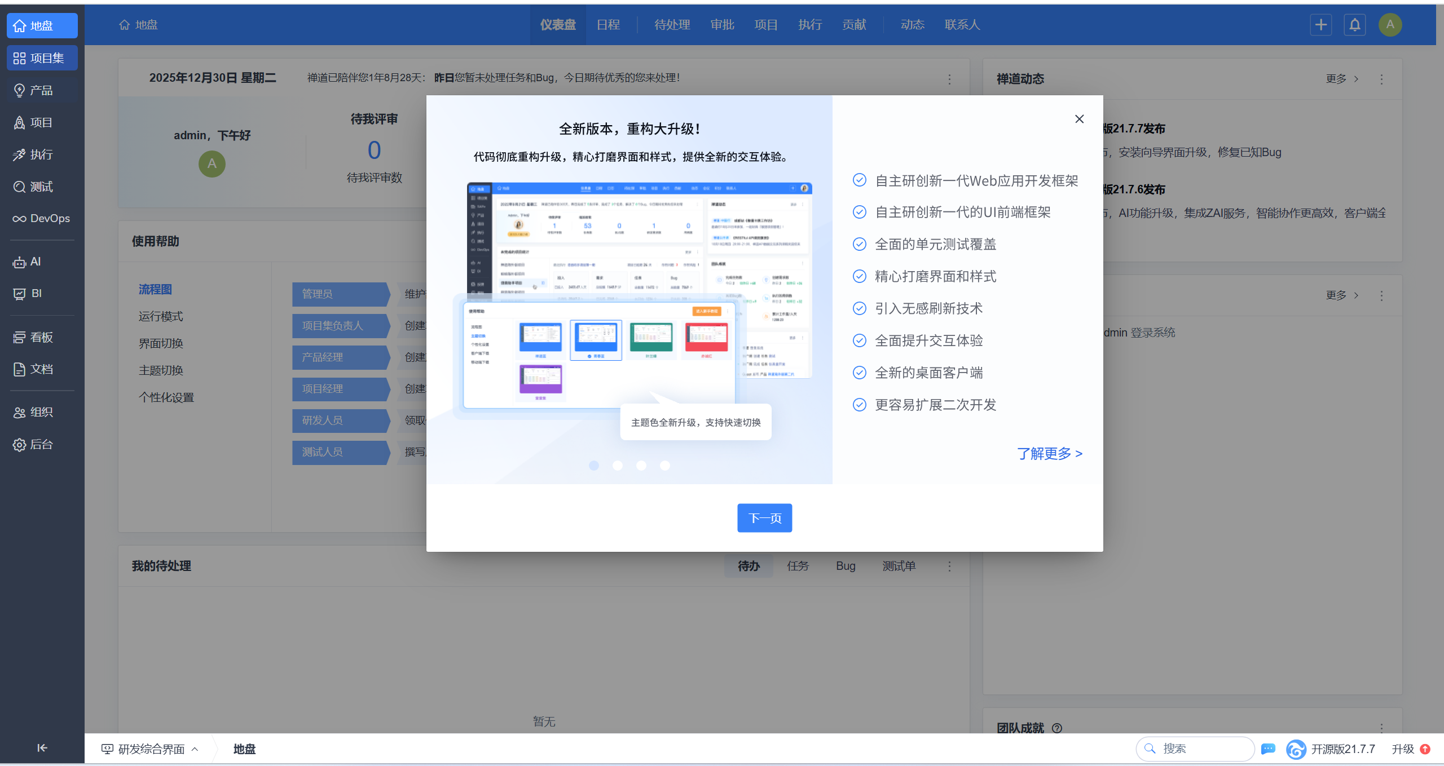The height and width of the screenshot is (766, 1444).
Task: Click the notification bell icon
Action: point(1355,25)
